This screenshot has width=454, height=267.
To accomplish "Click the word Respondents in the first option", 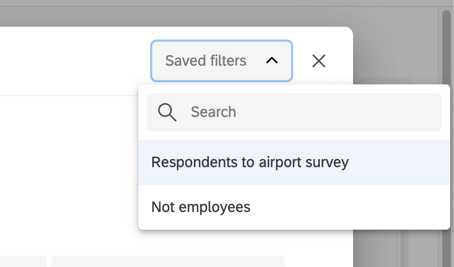I will point(182,162).
